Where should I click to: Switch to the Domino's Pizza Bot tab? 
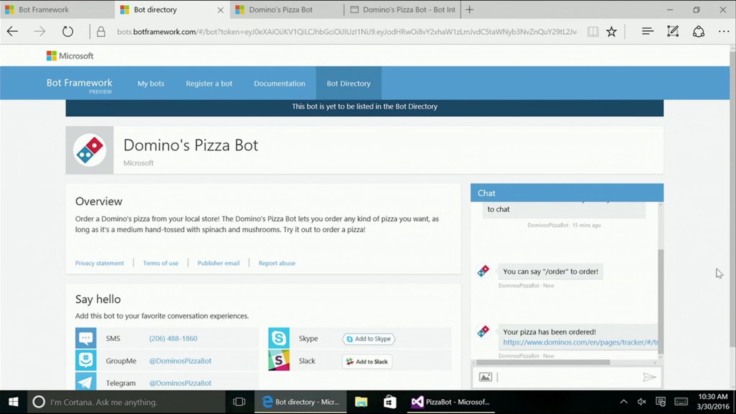click(x=281, y=10)
